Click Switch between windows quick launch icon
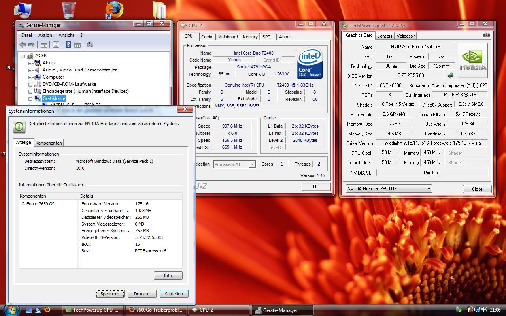The image size is (506, 316). coord(38,310)
